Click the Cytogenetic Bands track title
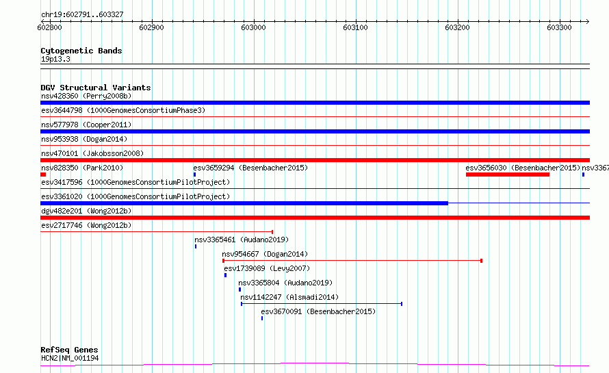Screen dimensions: 609x373 click(x=81, y=51)
